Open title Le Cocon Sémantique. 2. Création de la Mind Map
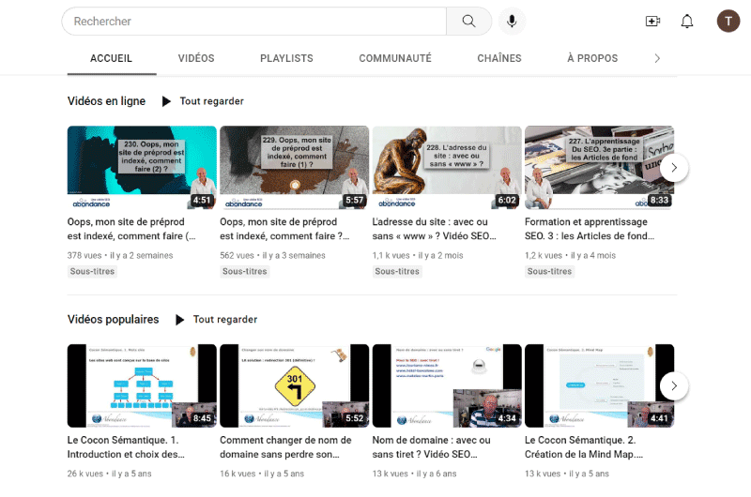This screenshot has height=497, width=751. pos(584,447)
